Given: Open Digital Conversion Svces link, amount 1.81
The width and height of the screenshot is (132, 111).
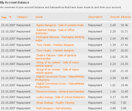Looking at the screenshot, I should click(60, 85).
